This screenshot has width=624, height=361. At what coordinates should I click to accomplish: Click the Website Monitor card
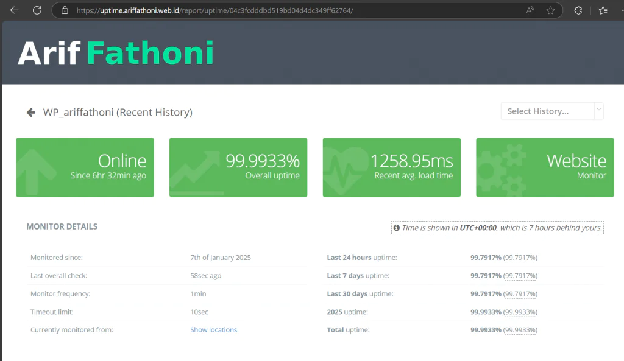[x=545, y=167]
